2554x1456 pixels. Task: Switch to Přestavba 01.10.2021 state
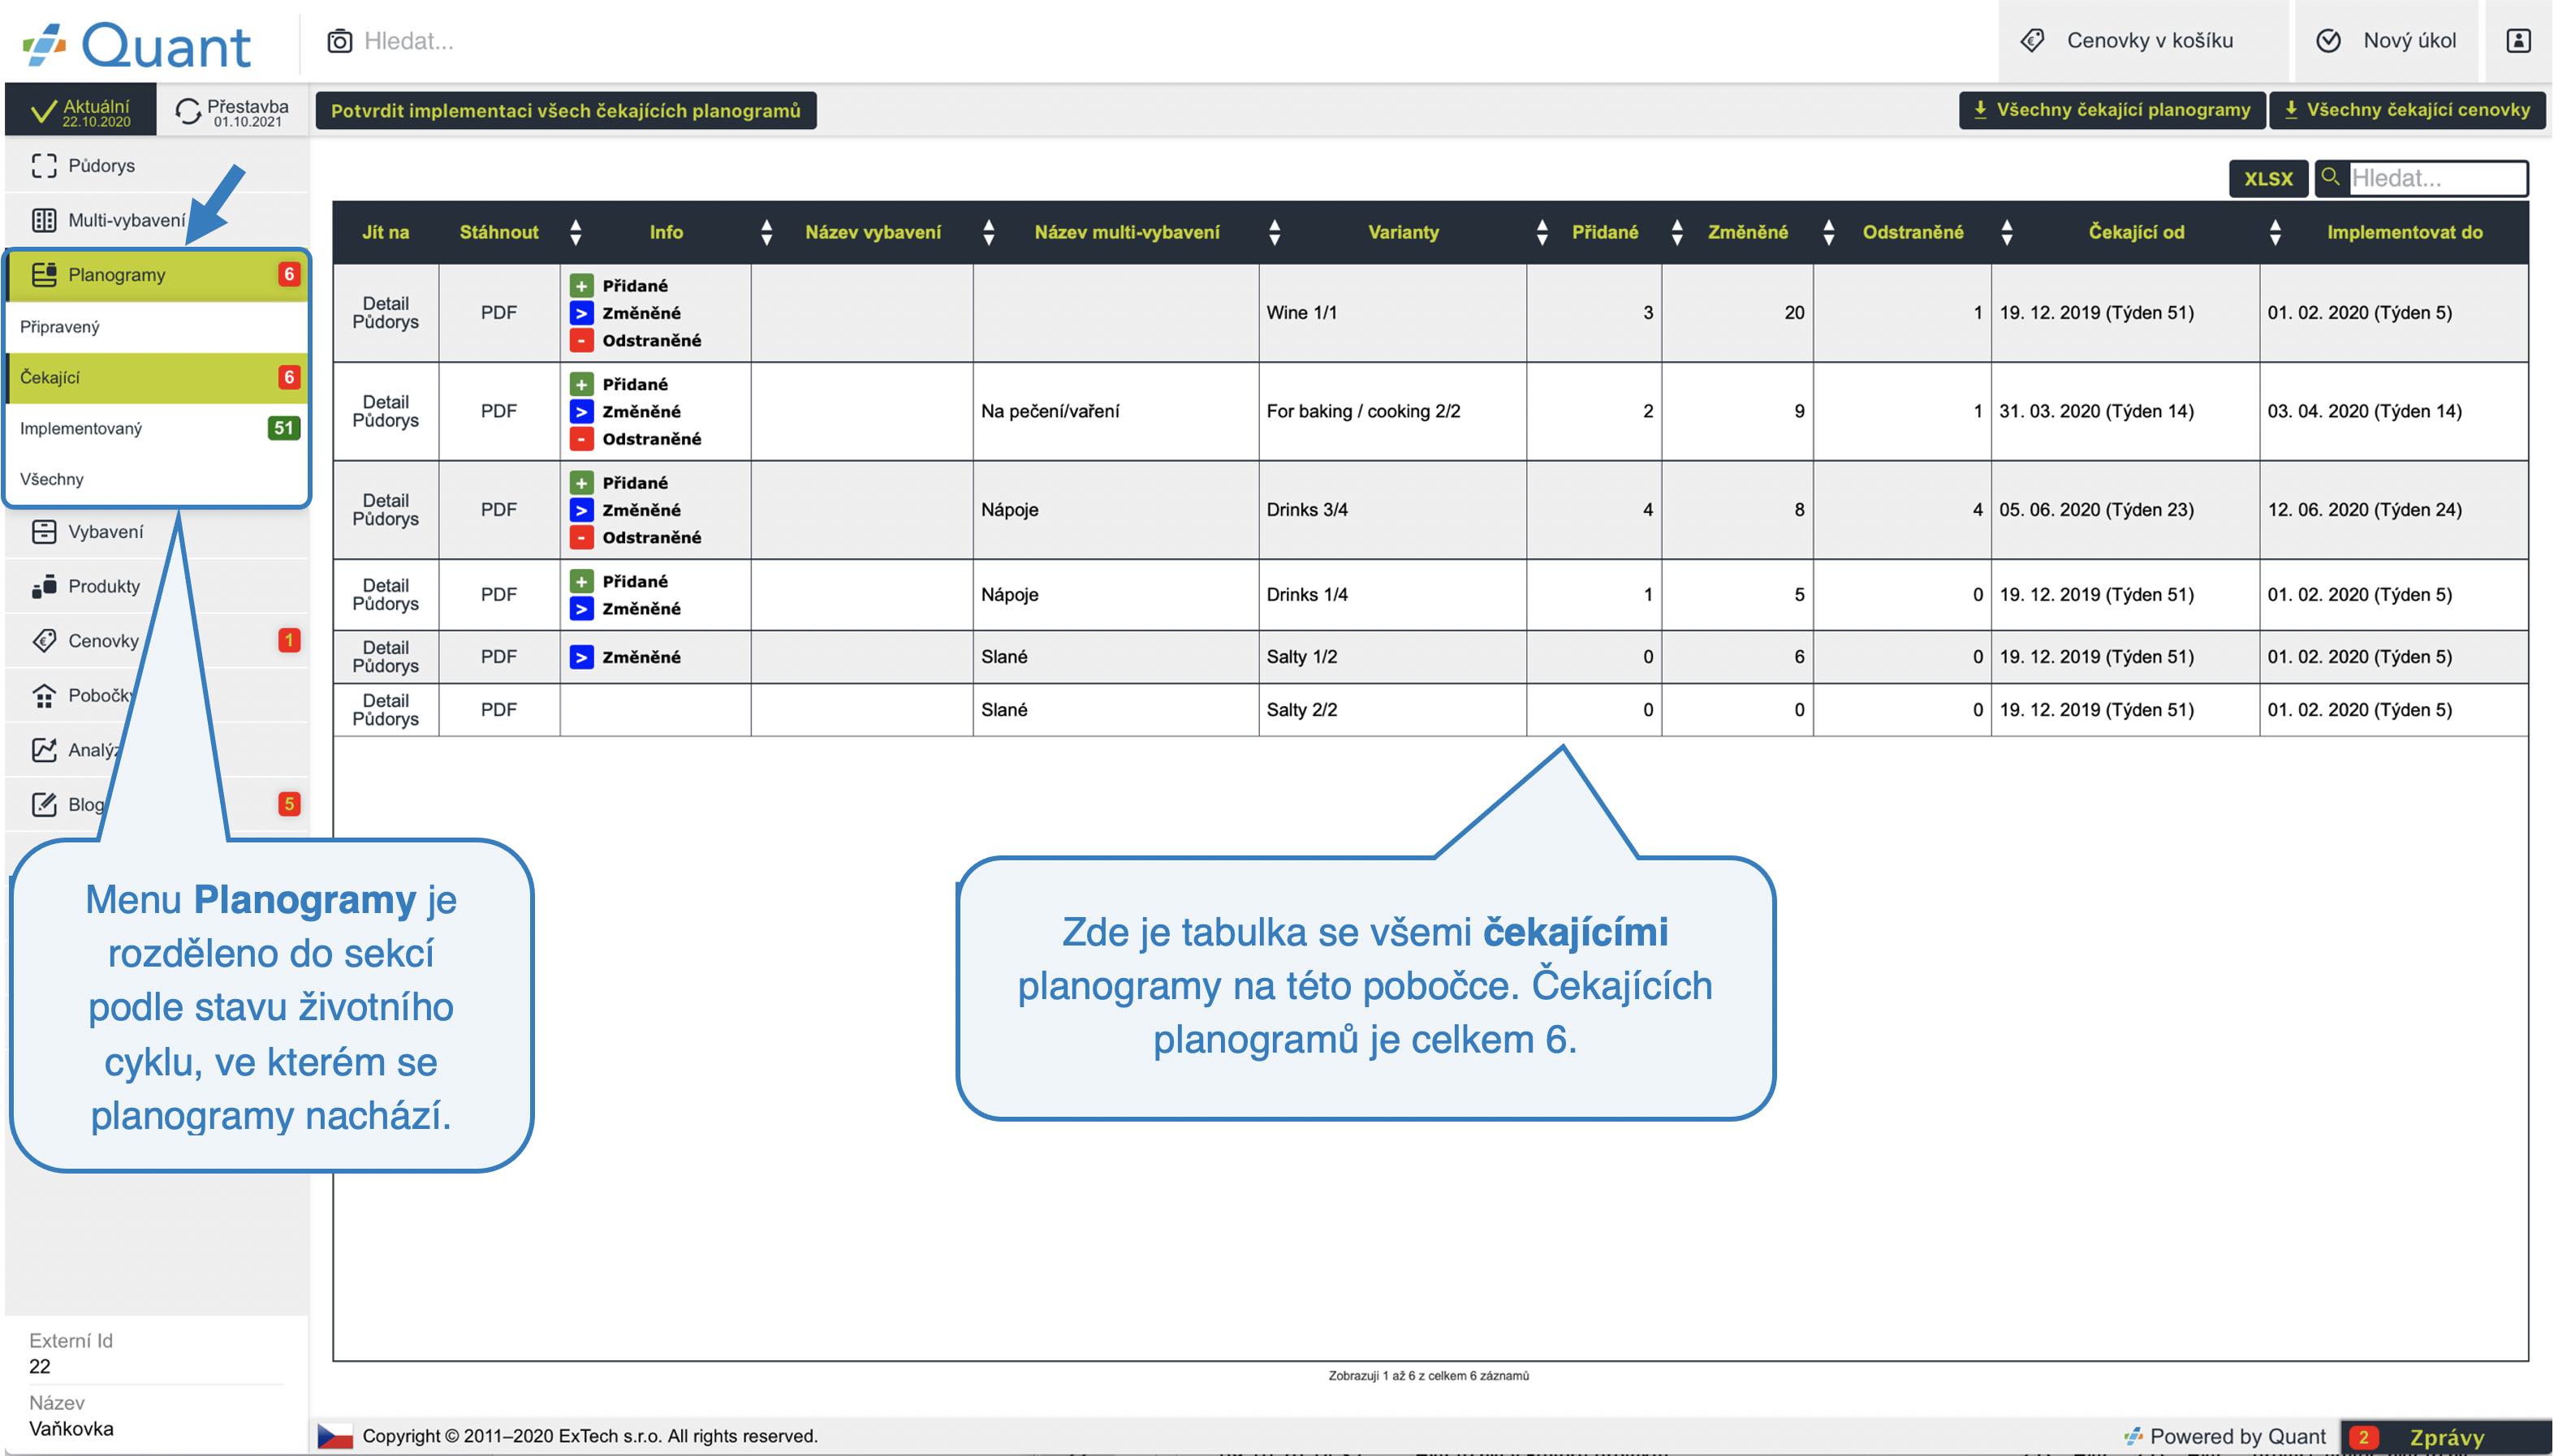232,111
